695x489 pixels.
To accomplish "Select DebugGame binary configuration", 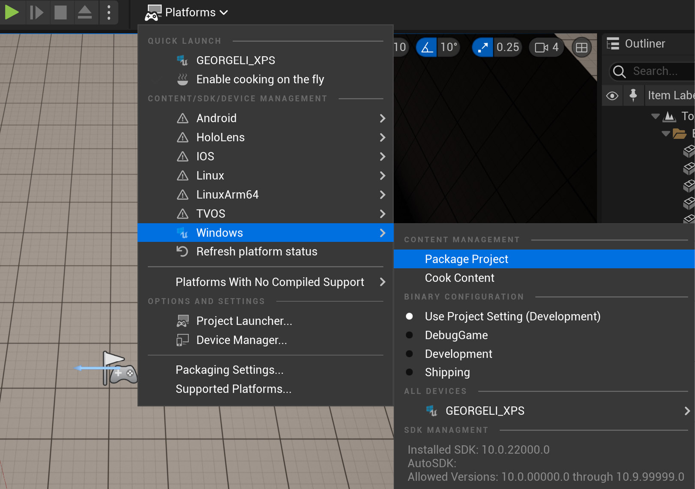I will click(x=544, y=335).
